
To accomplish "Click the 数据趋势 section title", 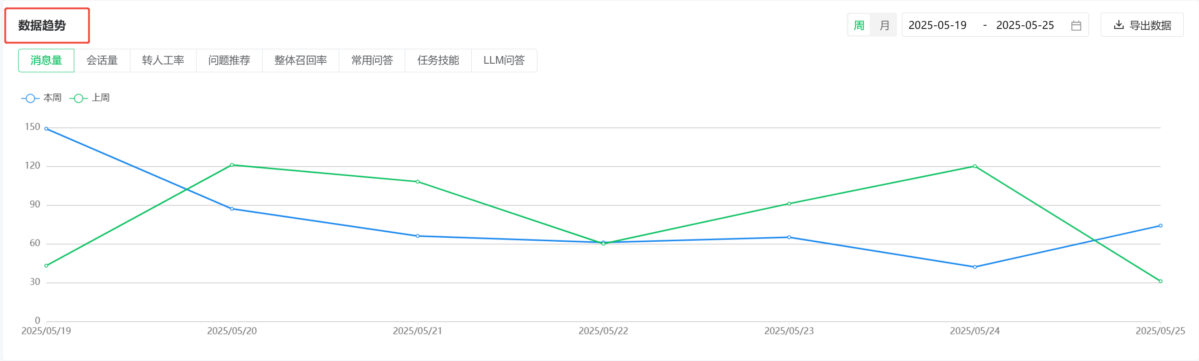I will [43, 26].
